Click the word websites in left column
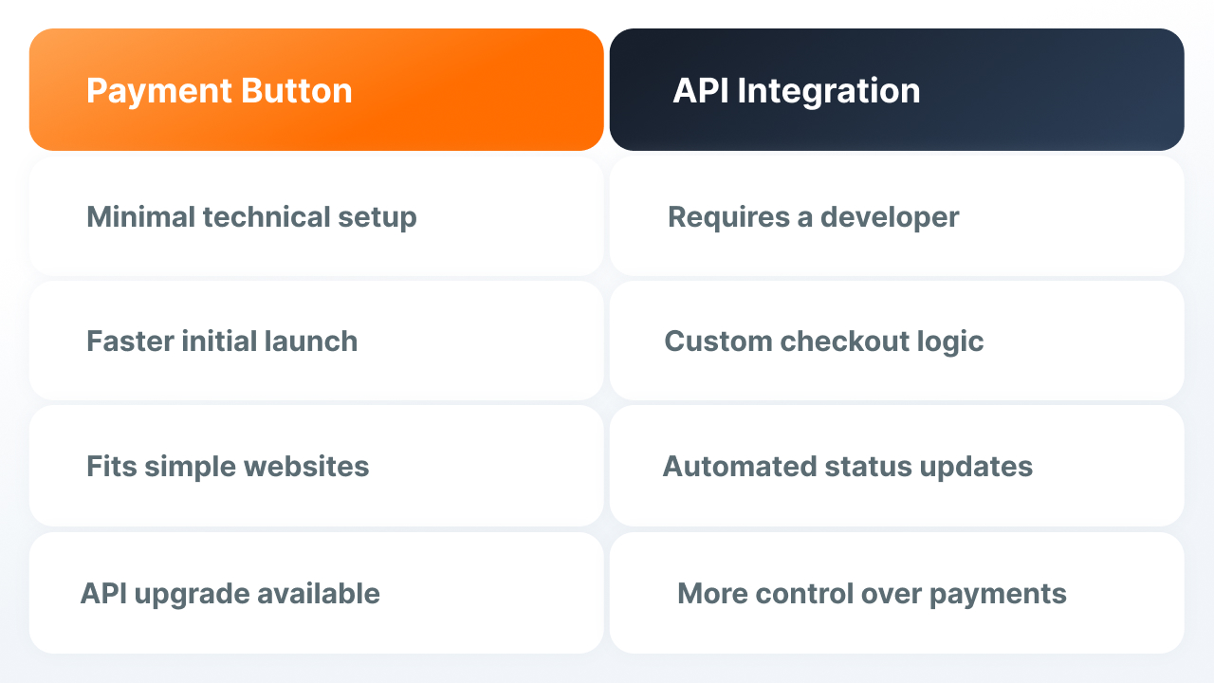1214x683 pixels. (306, 467)
